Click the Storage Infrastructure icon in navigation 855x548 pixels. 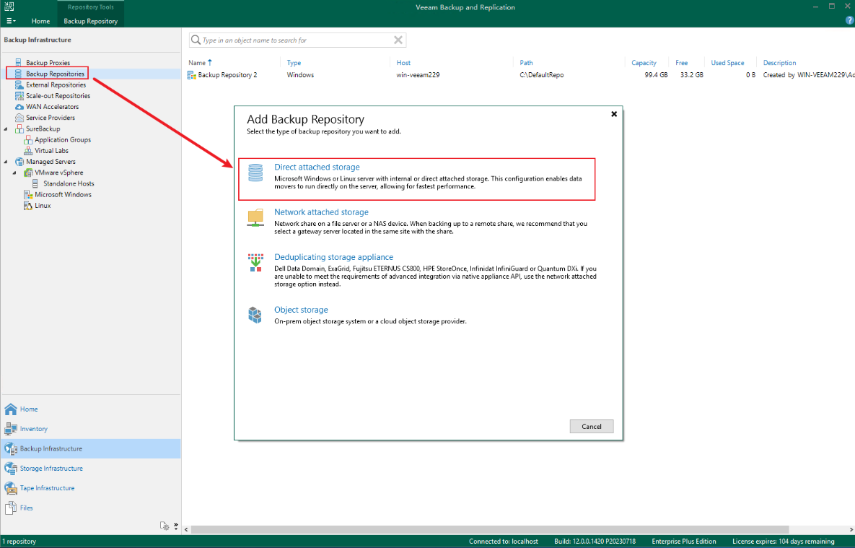click(10, 469)
